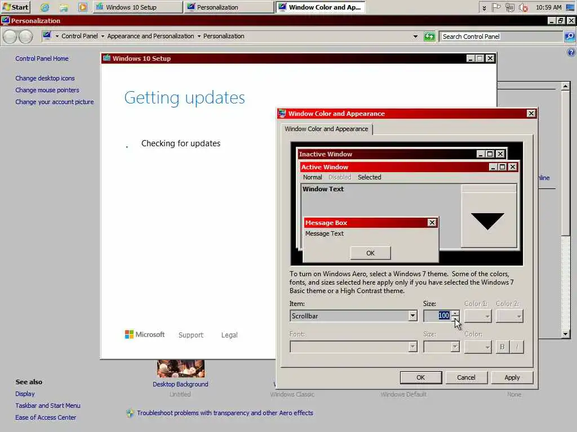Open Windows Explorer quick launch icon

coord(64,7)
